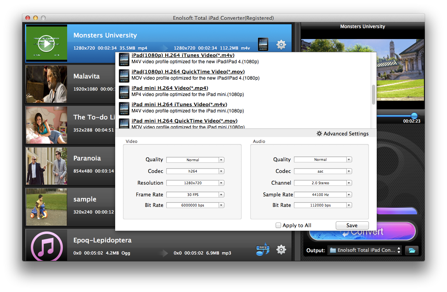Click icon beside iPad mini H.264 Video mp4

[x=124, y=92]
